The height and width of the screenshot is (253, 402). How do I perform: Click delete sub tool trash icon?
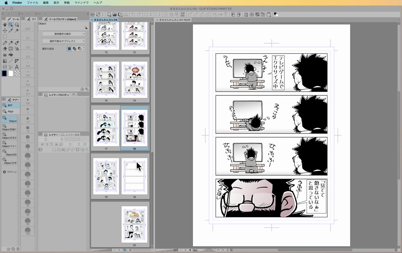[x=18, y=249]
